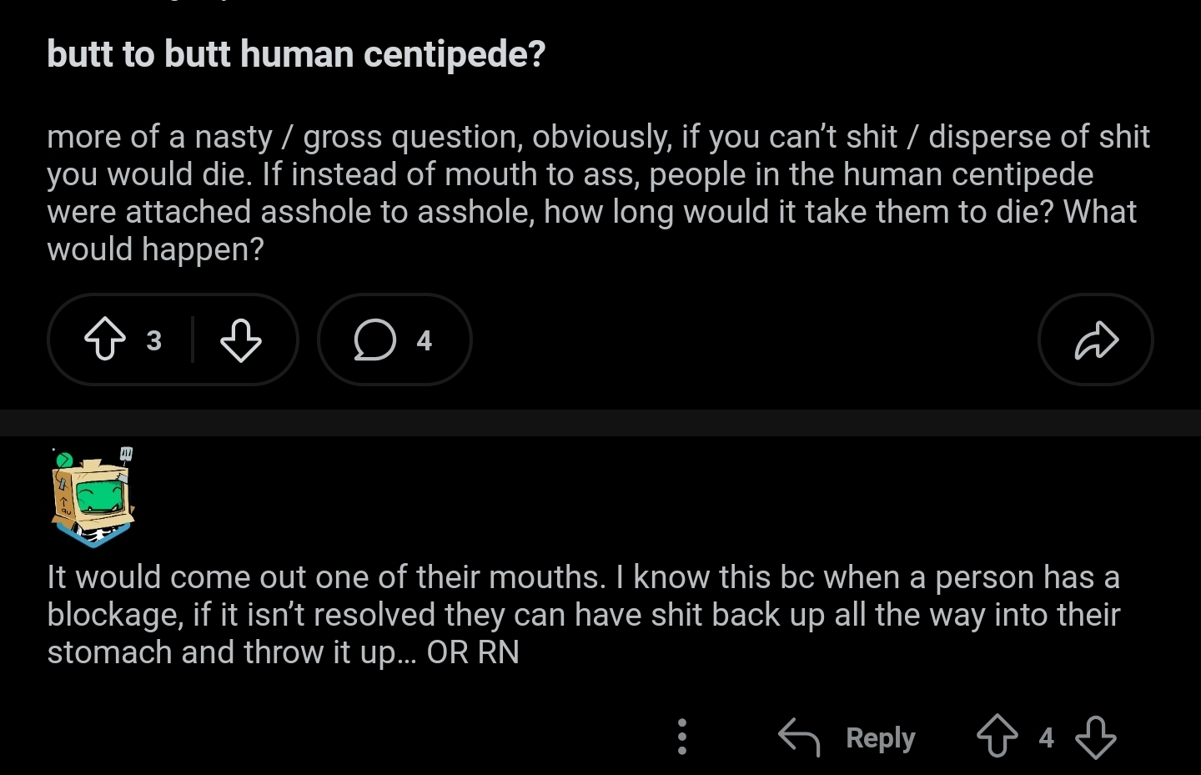The height and width of the screenshot is (775, 1201).
Task: Upvote the butt to butt centipede post
Action: click(105, 340)
